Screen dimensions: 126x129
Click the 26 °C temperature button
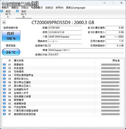[11, 52]
